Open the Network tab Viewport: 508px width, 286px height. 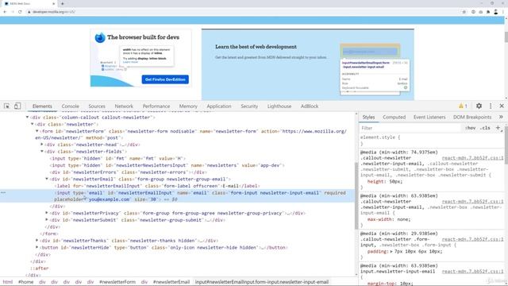point(124,106)
